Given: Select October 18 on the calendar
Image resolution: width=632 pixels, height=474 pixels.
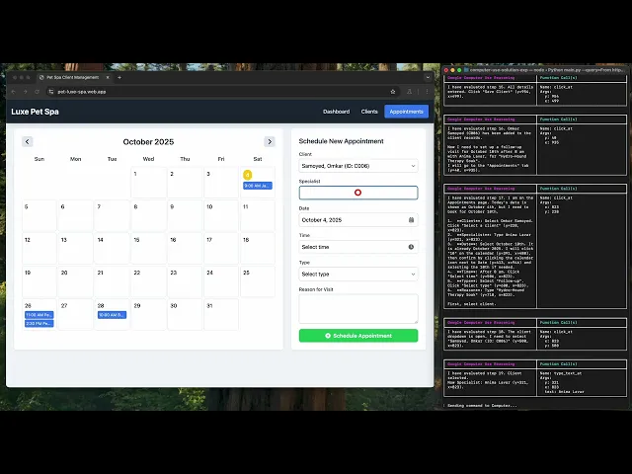Looking at the screenshot, I should [258, 249].
